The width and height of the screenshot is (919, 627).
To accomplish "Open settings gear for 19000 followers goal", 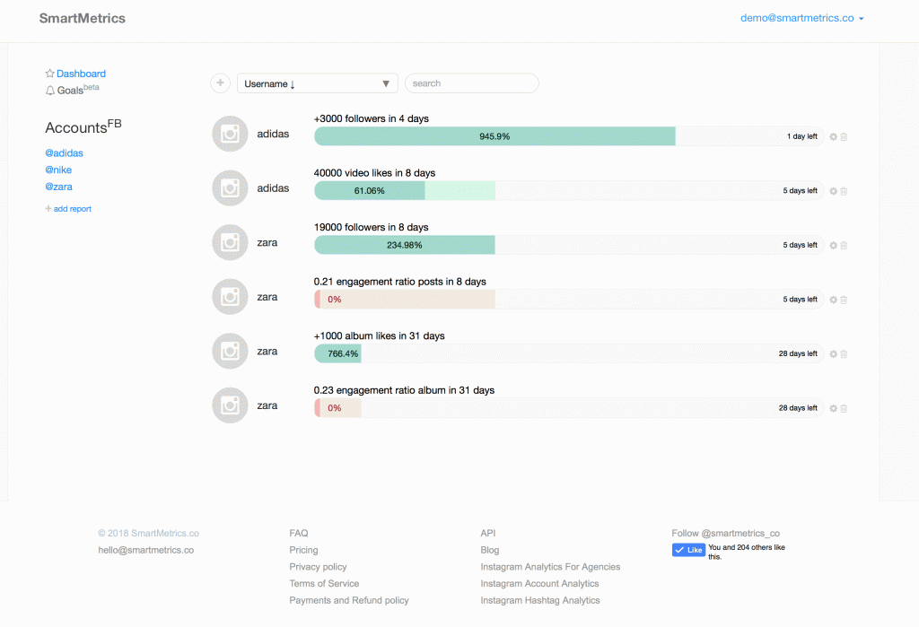I will point(834,246).
